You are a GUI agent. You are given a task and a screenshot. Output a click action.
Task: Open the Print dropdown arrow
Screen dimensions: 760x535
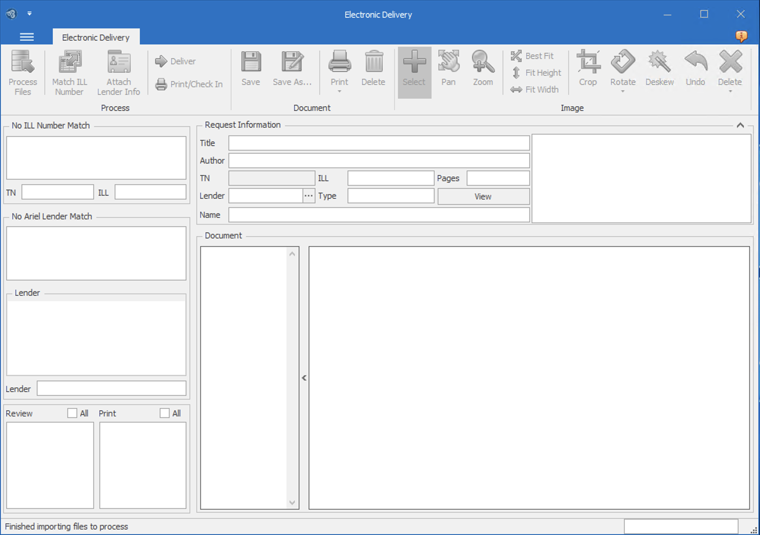(x=339, y=92)
